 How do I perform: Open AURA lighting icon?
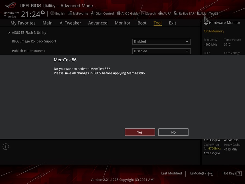point(160,13)
